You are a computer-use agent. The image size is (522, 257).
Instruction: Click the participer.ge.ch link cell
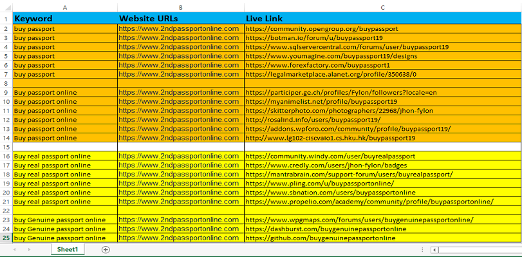pos(383,92)
